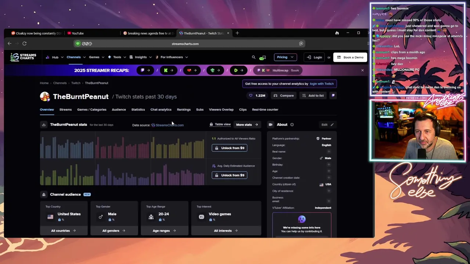
Task: Click the plus next to Real name
Action: 329,151
